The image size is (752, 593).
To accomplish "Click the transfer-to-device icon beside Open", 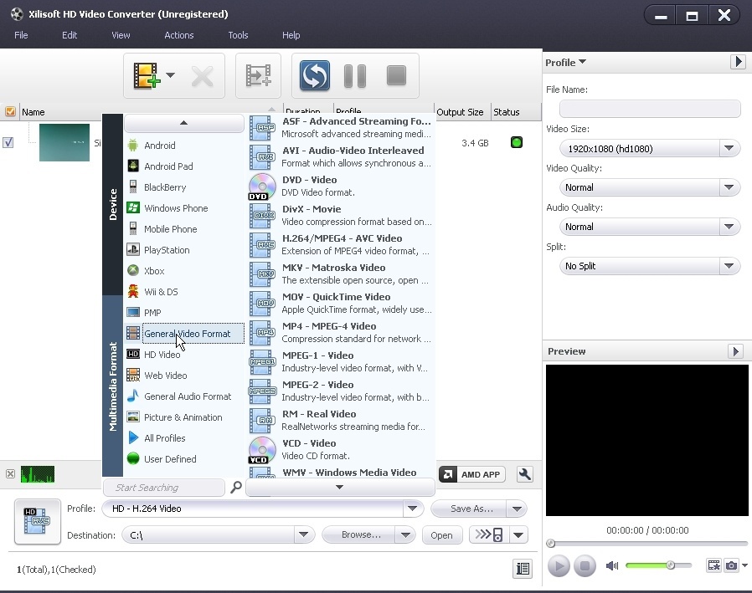I will pyautogui.click(x=484, y=534).
